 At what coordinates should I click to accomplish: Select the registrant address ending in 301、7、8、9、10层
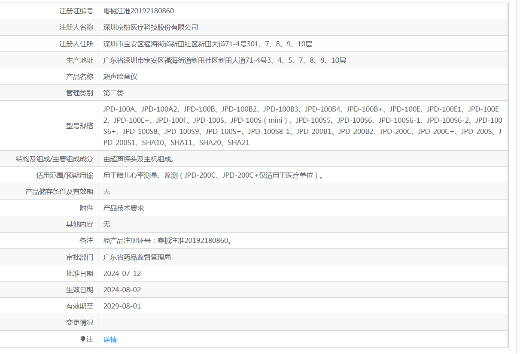tap(208, 44)
